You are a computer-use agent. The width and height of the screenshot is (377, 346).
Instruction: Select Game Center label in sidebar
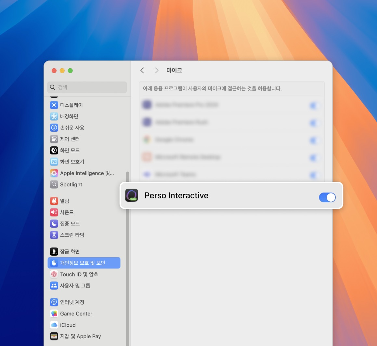click(76, 313)
